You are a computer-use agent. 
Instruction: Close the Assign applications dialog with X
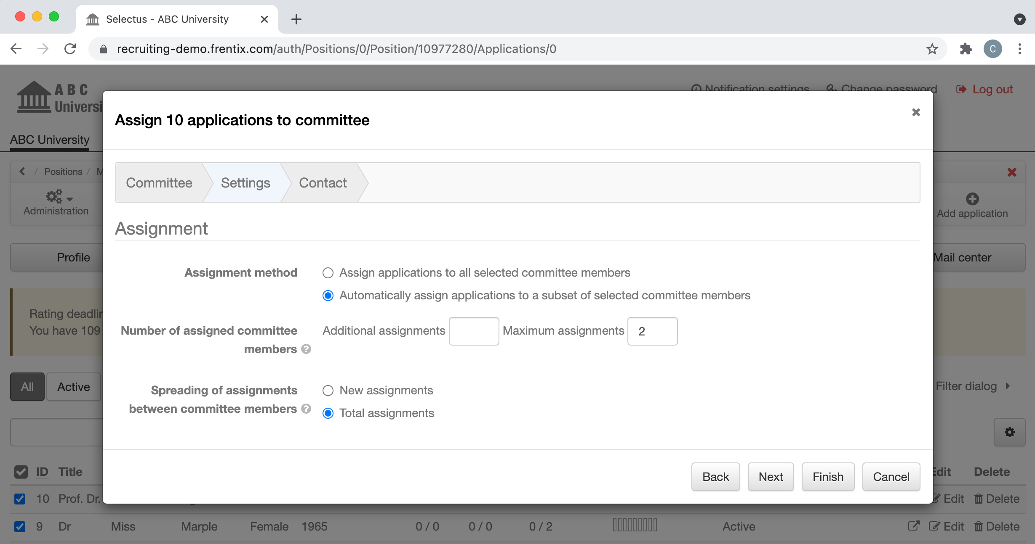916,112
